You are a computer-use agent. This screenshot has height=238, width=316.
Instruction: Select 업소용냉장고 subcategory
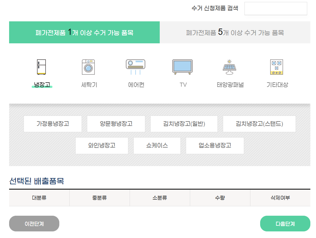coord(215,145)
